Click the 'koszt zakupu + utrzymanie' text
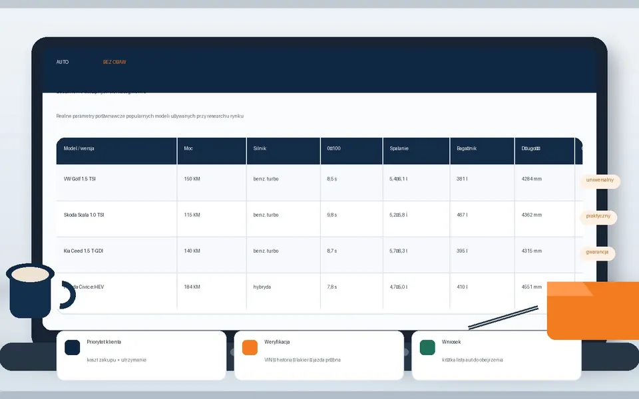This screenshot has height=399, width=639. pos(116,360)
